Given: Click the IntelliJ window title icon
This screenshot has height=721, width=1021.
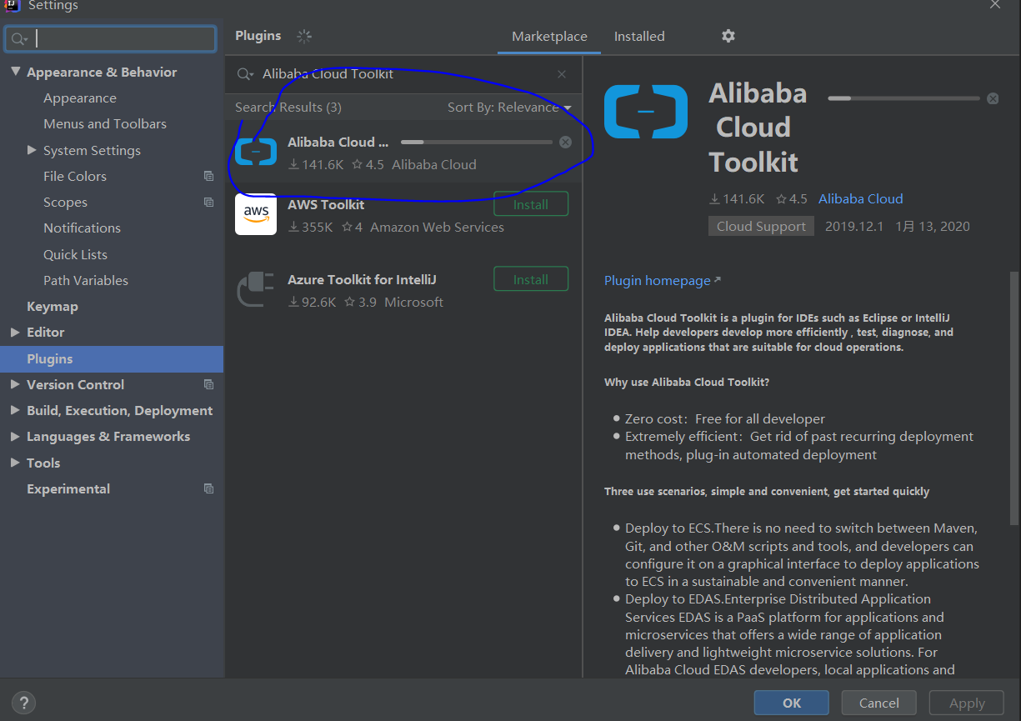Looking at the screenshot, I should point(13,4).
